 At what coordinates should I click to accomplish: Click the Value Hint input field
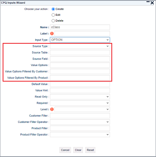pos(80,90)
